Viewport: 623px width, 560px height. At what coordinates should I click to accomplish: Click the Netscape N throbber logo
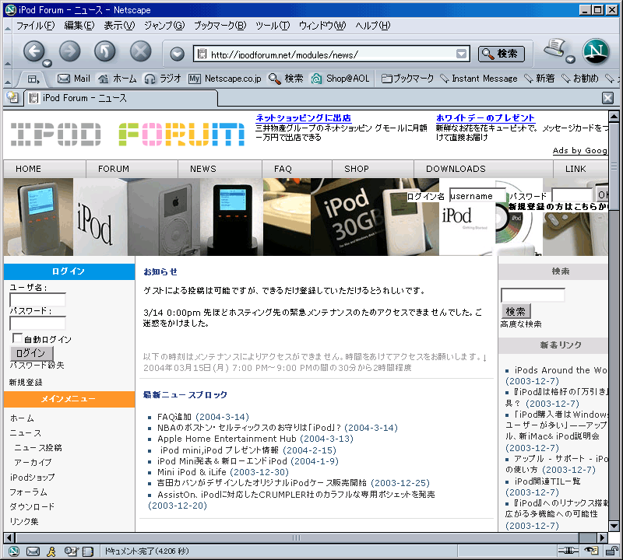pos(596,51)
